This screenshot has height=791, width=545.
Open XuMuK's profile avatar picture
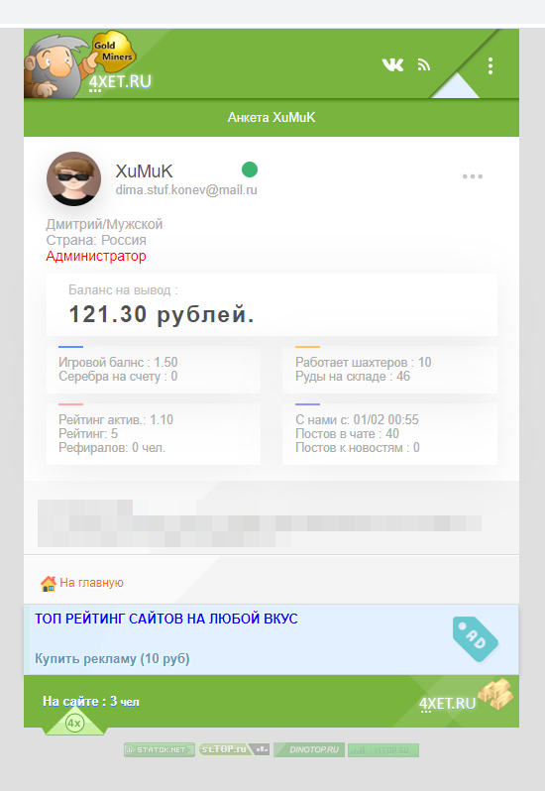[x=73, y=178]
